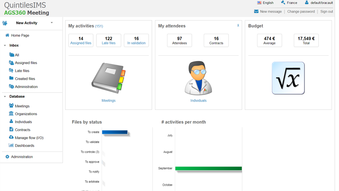Click the blue To create bar

click(x=115, y=132)
